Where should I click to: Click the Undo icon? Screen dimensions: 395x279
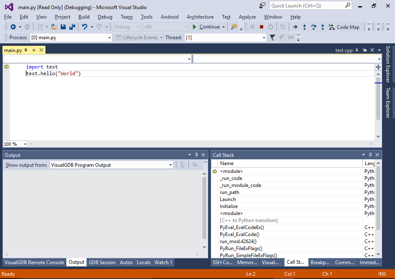point(84,27)
